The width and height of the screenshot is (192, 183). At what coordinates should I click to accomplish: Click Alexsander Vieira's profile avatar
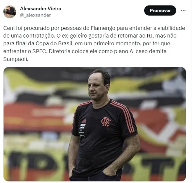[10, 12]
